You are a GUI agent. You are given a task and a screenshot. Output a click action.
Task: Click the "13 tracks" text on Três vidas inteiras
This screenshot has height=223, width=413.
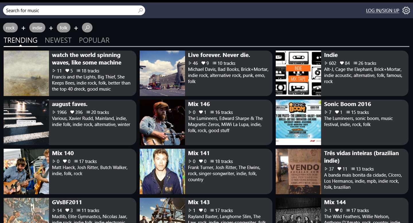point(365,169)
